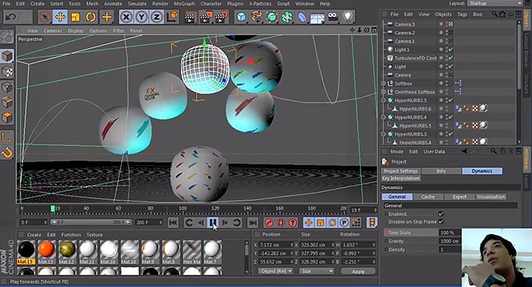Expand the Softbox object
532x287 pixels.
tap(383, 83)
